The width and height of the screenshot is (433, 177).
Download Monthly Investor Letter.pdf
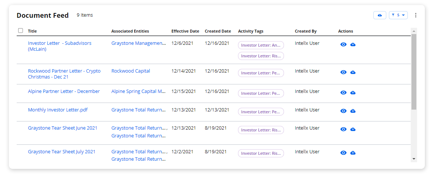(353, 111)
